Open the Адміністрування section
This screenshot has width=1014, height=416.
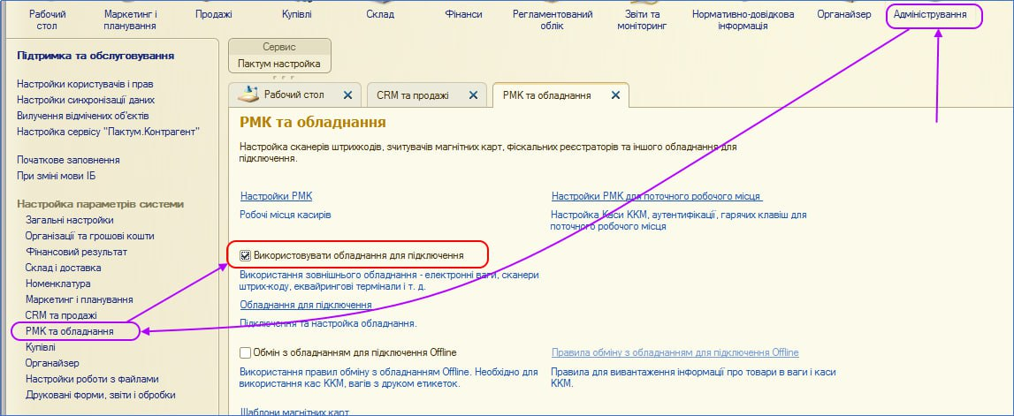pyautogui.click(x=936, y=15)
